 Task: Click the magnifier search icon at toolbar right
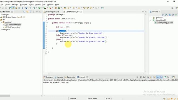point(172,8)
